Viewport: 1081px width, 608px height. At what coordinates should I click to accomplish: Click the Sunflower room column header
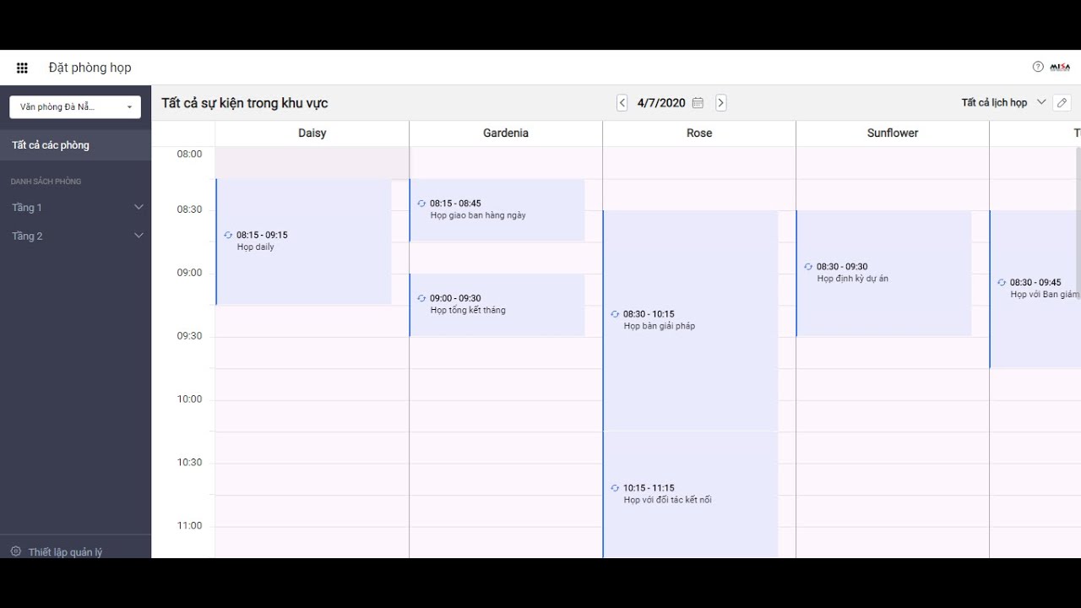(893, 133)
